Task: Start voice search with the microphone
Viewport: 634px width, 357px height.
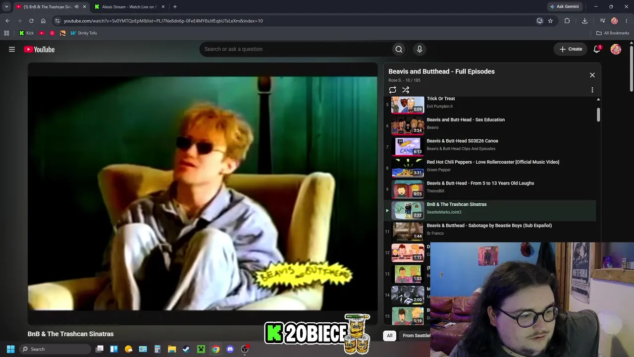Action: coord(420,49)
